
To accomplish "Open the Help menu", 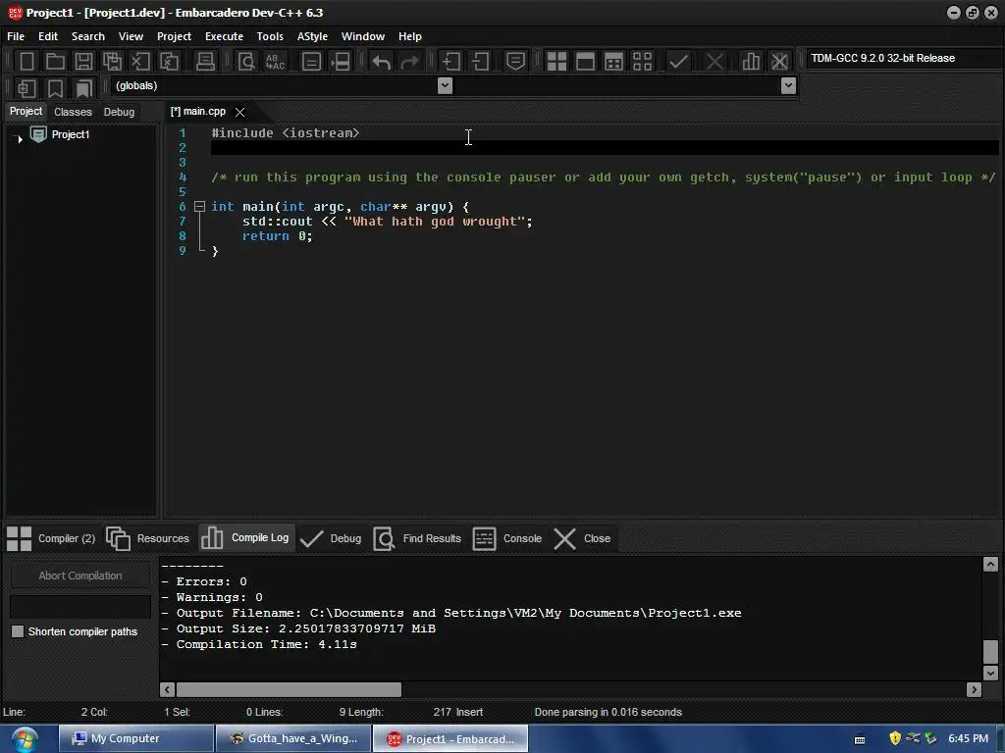I will pyautogui.click(x=409, y=36).
